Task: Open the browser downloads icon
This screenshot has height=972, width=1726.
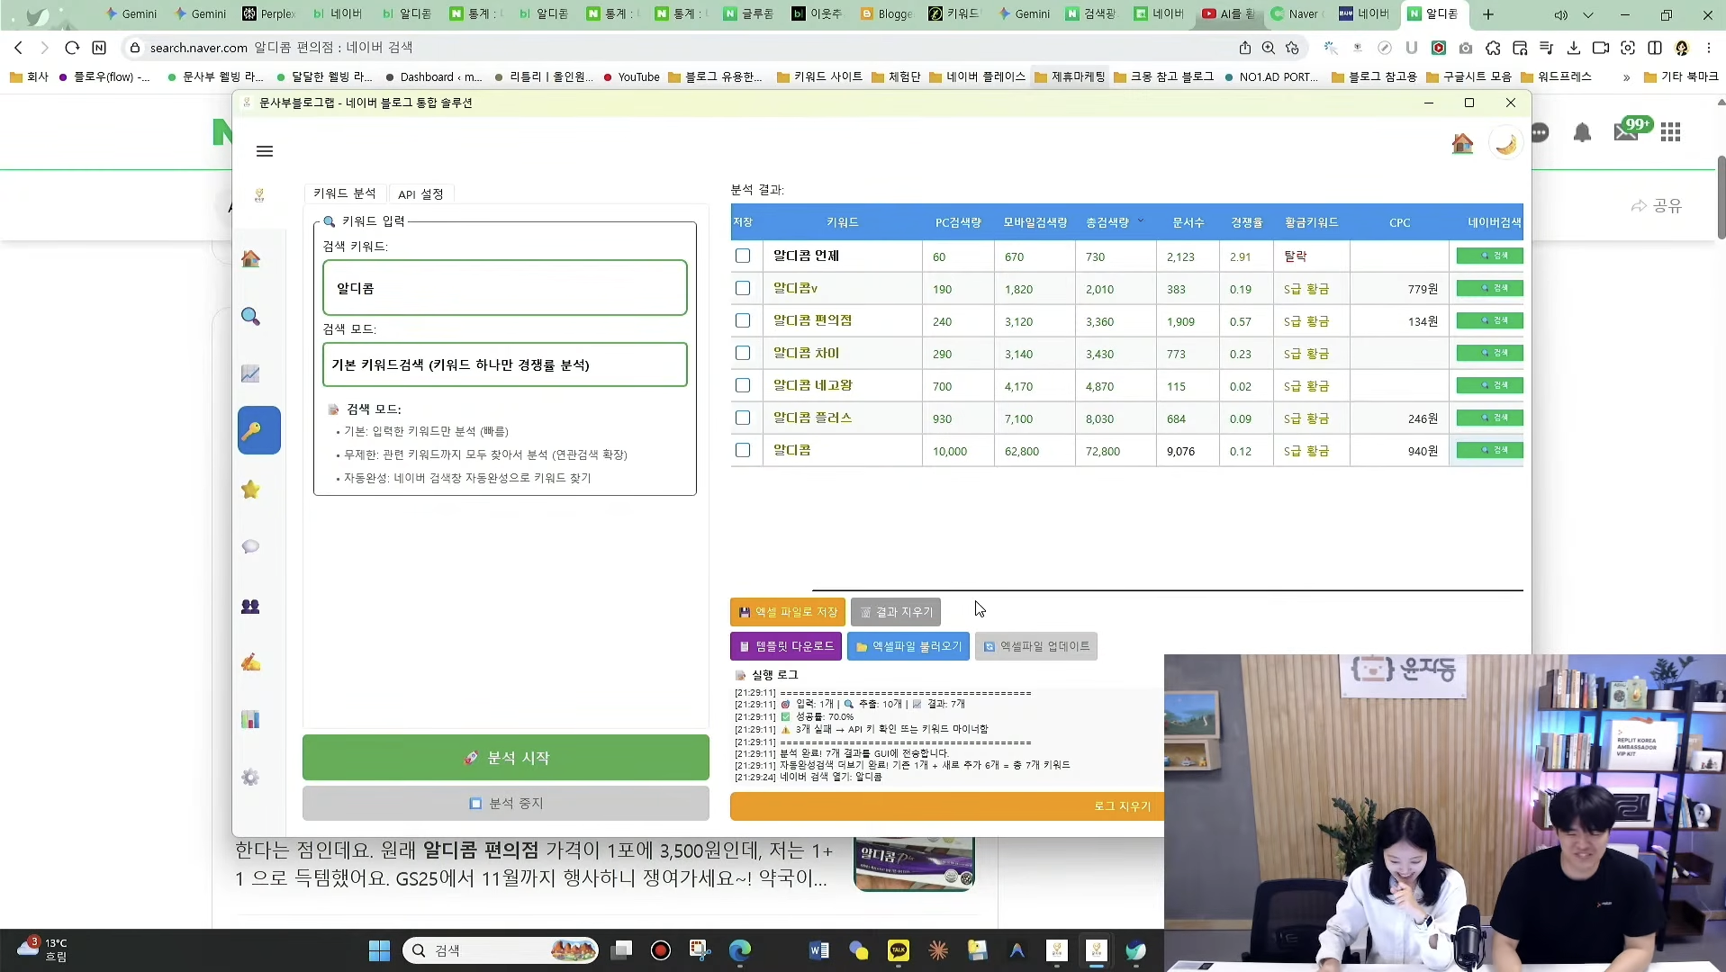Action: (x=1574, y=48)
